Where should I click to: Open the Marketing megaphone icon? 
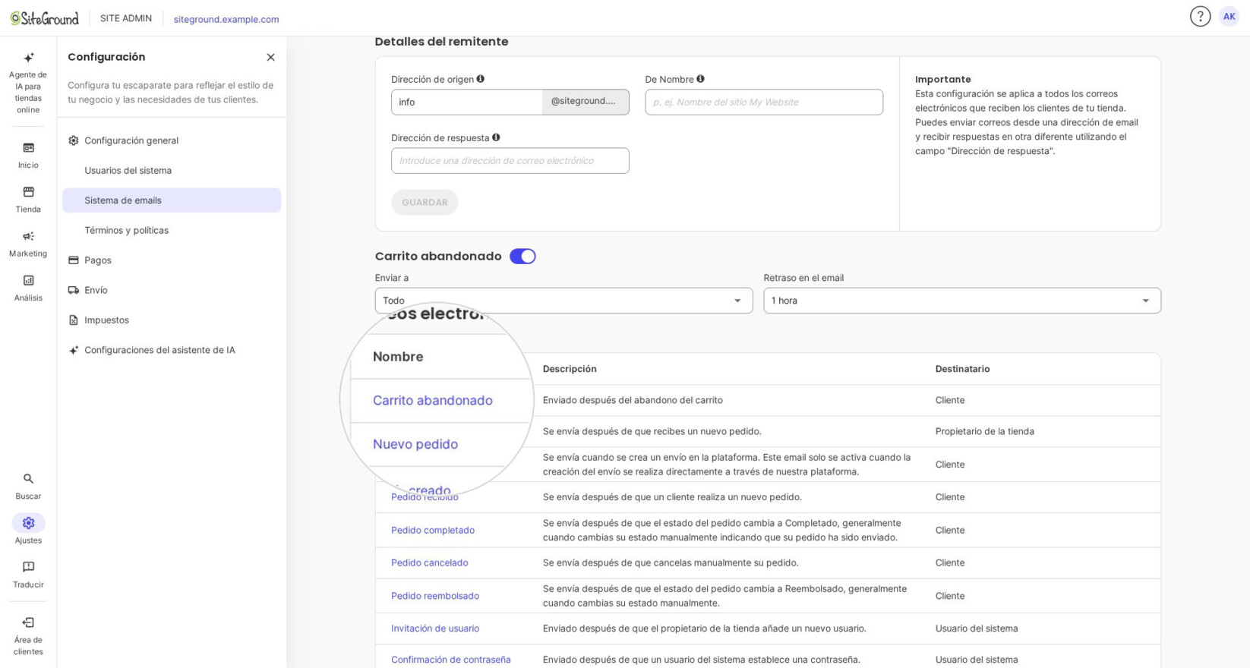point(28,236)
